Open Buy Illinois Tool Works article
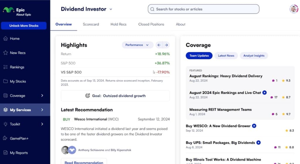Screen dimensions: 300x164 (223, 159)
